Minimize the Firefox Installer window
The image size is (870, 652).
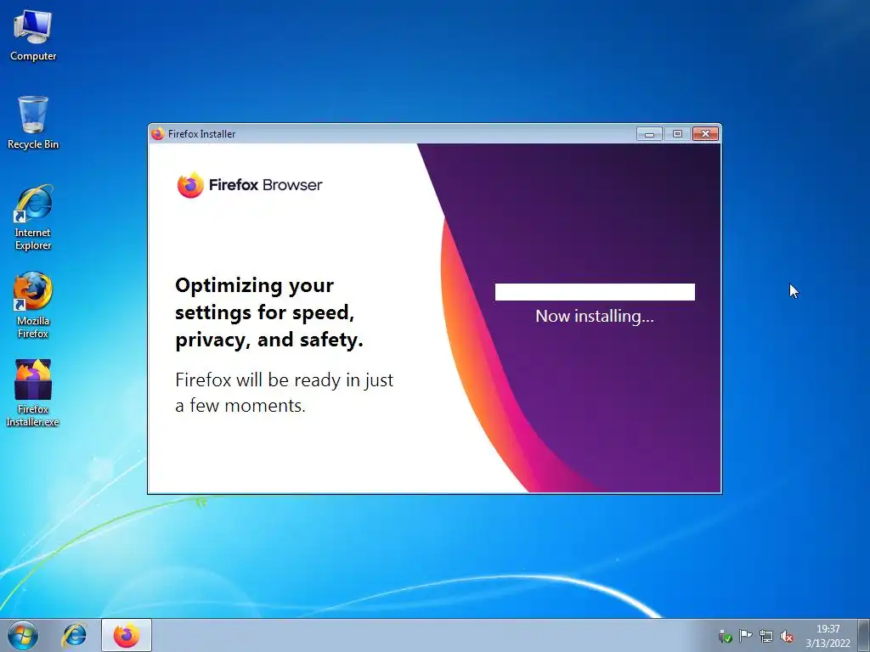click(x=649, y=133)
